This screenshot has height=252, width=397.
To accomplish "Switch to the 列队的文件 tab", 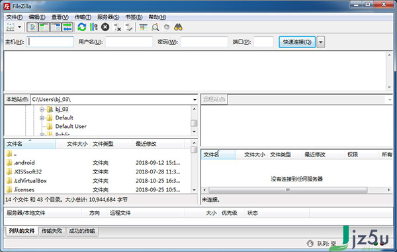I will pyautogui.click(x=22, y=231).
